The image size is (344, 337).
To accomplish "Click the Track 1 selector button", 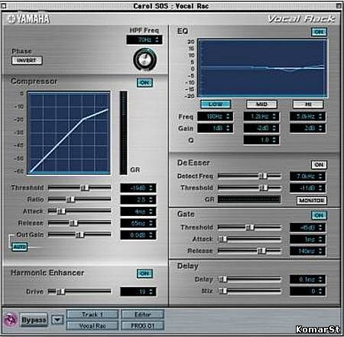I will point(92,315).
